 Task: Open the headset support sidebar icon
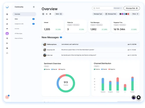point(7,53)
